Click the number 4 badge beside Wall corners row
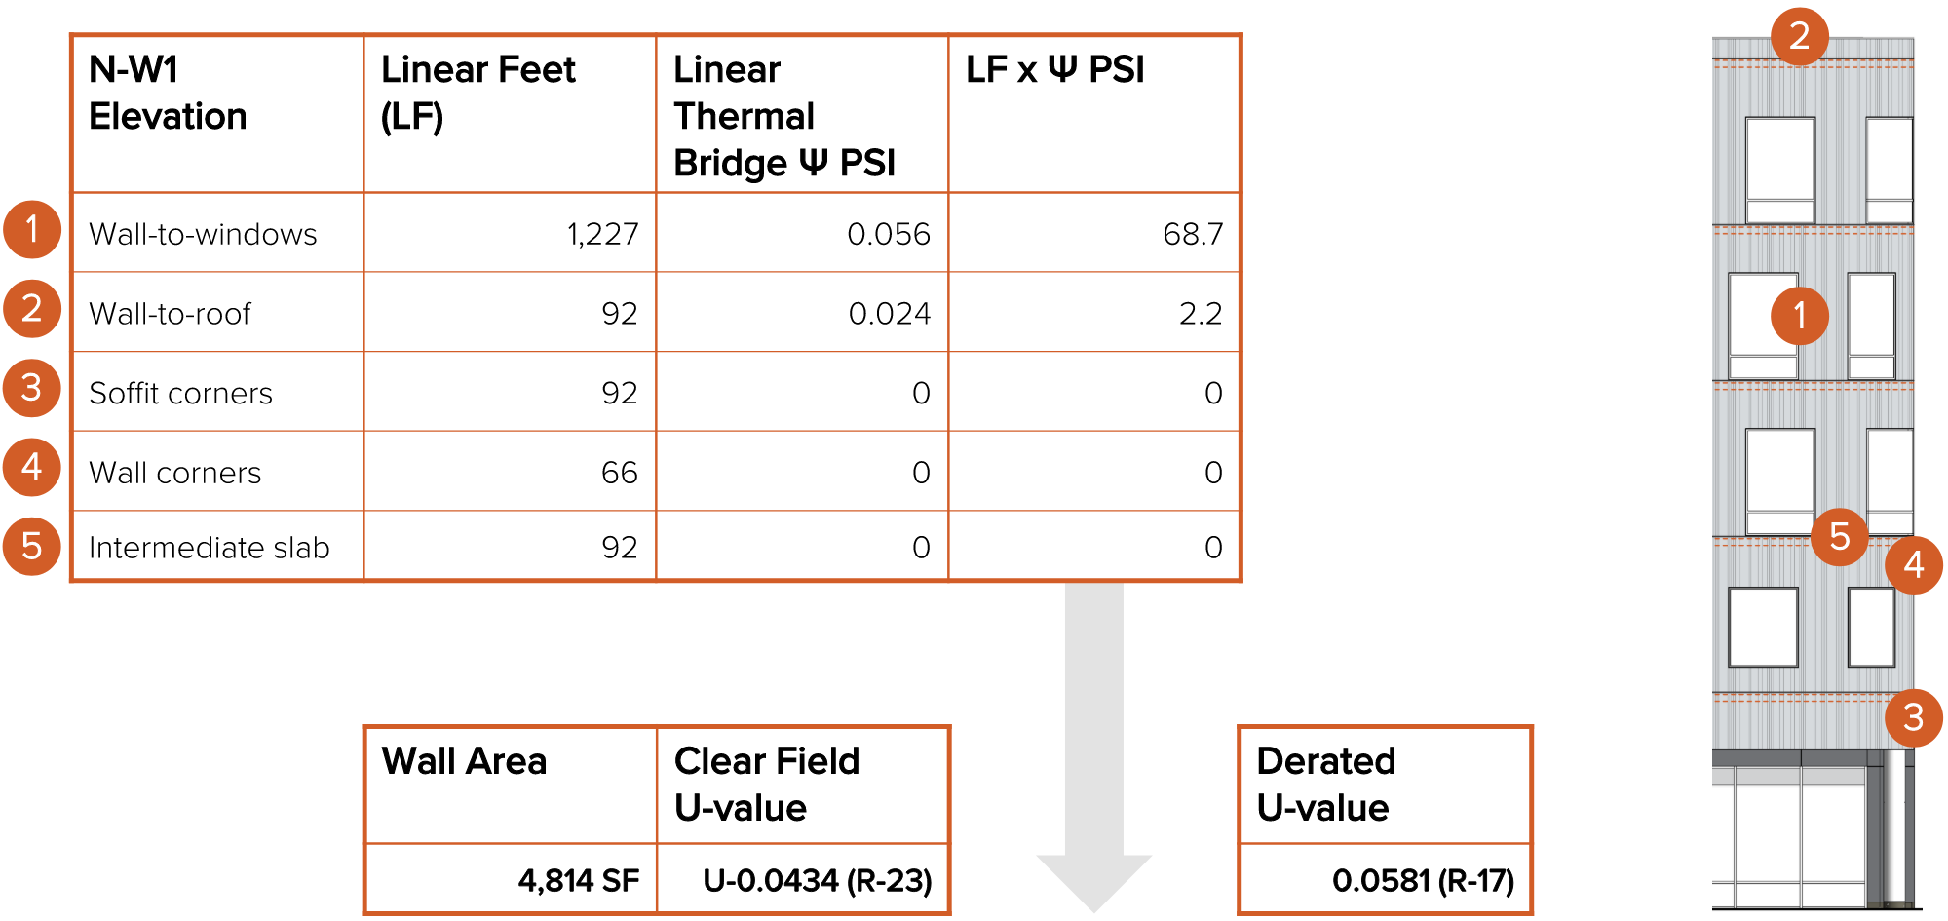Image resolution: width=1948 pixels, height=921 pixels. pyautogui.click(x=32, y=467)
